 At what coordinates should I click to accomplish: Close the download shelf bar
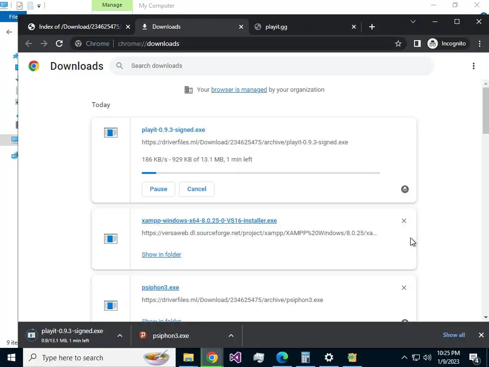click(481, 335)
